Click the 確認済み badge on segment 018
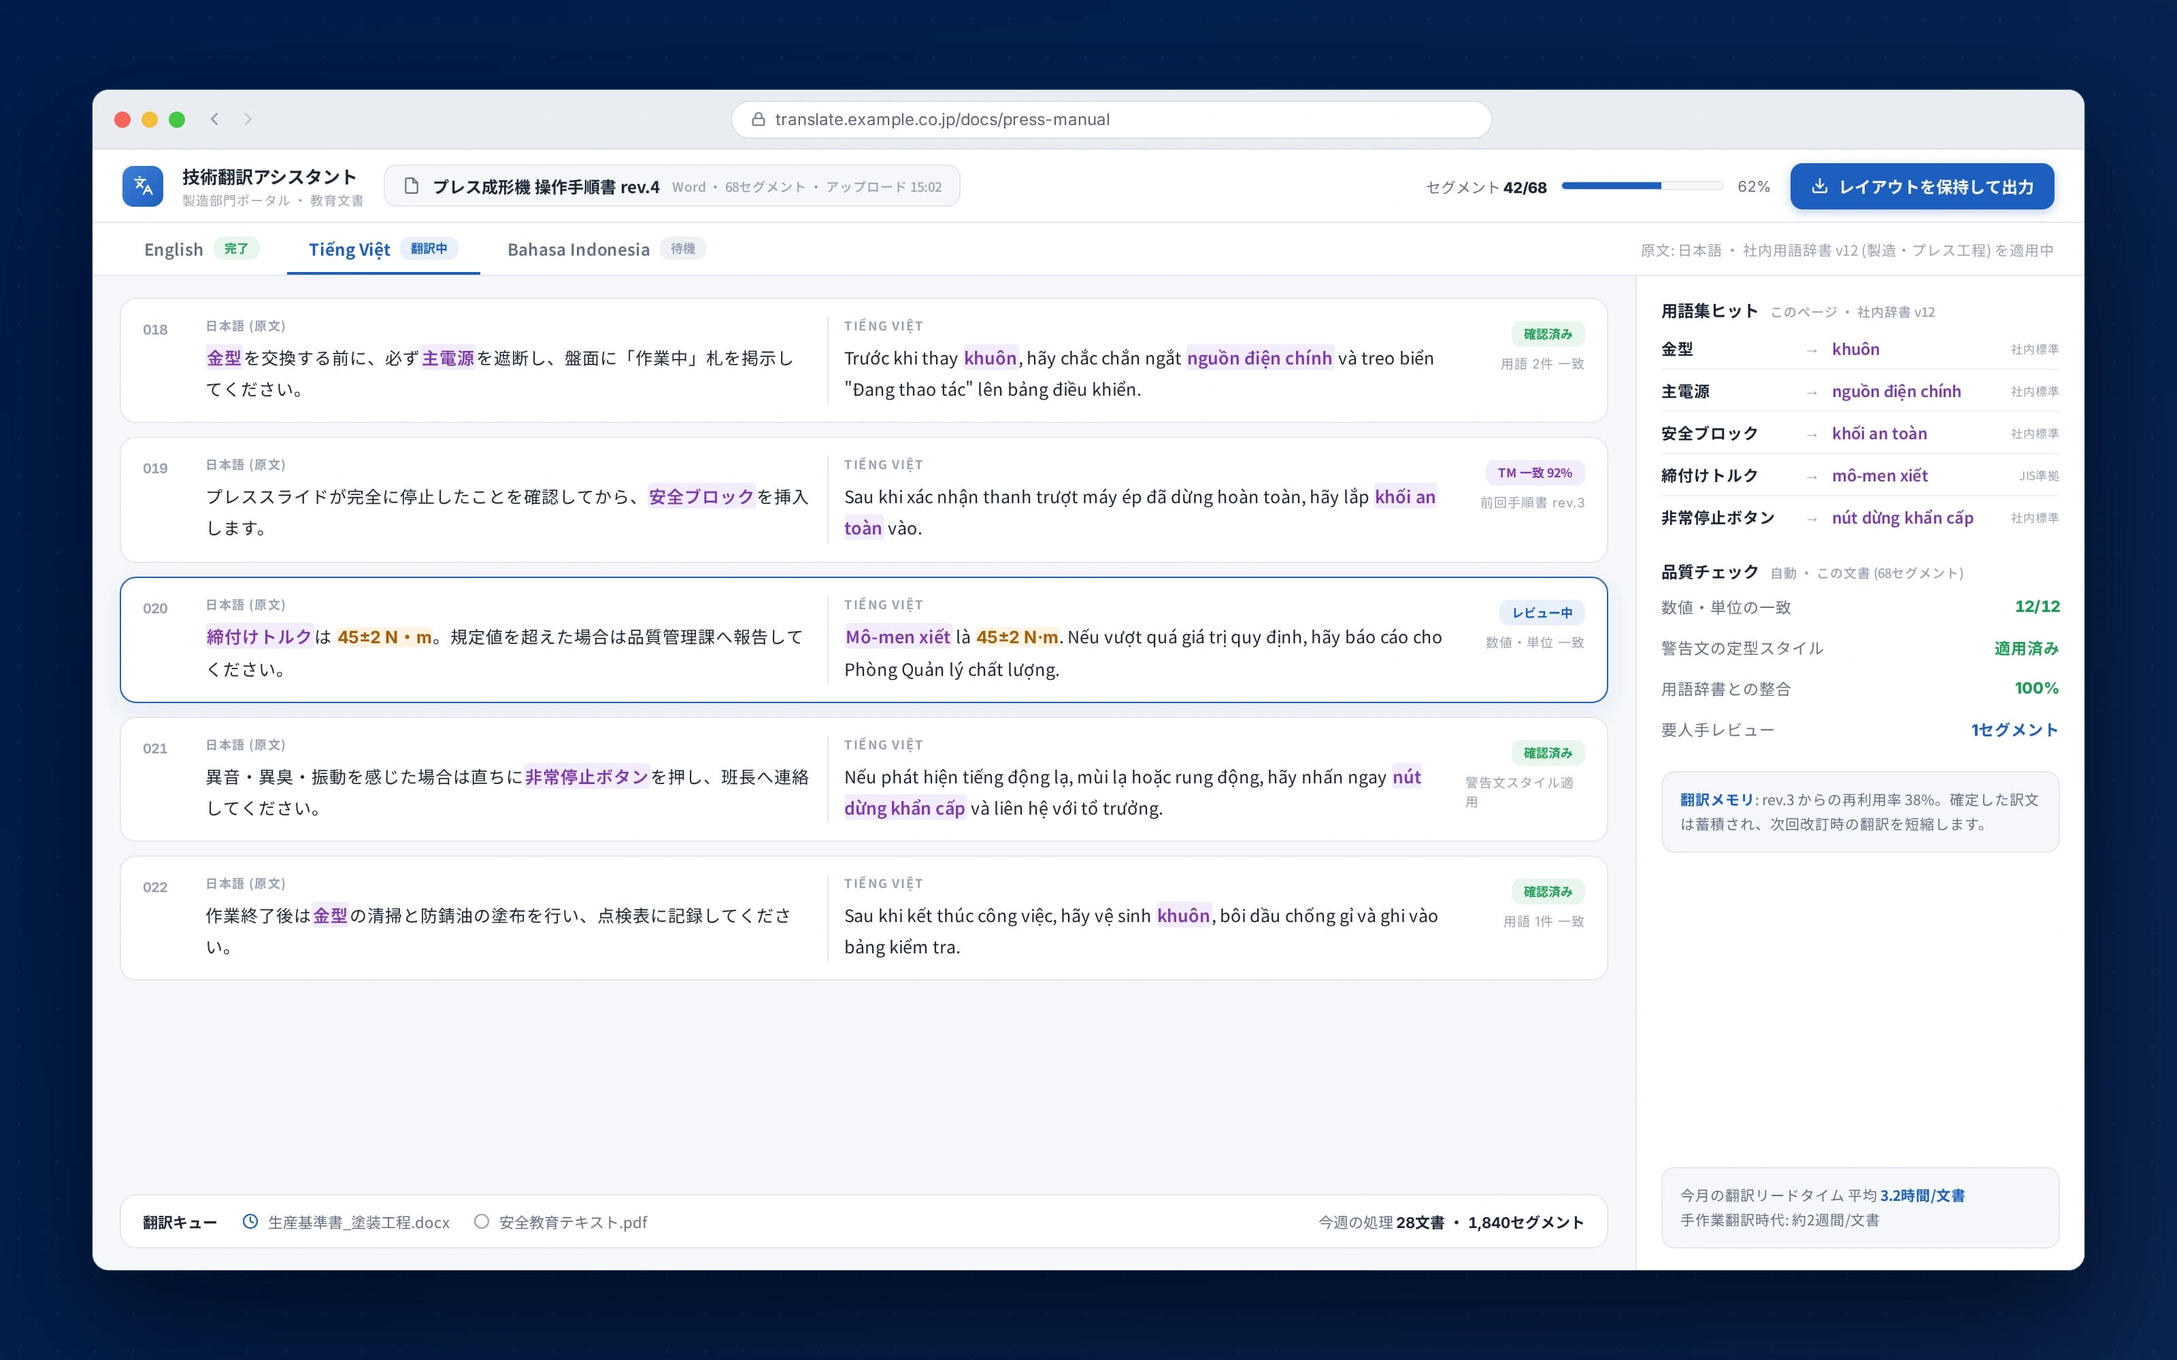This screenshot has width=2177, height=1360. 1547,334
